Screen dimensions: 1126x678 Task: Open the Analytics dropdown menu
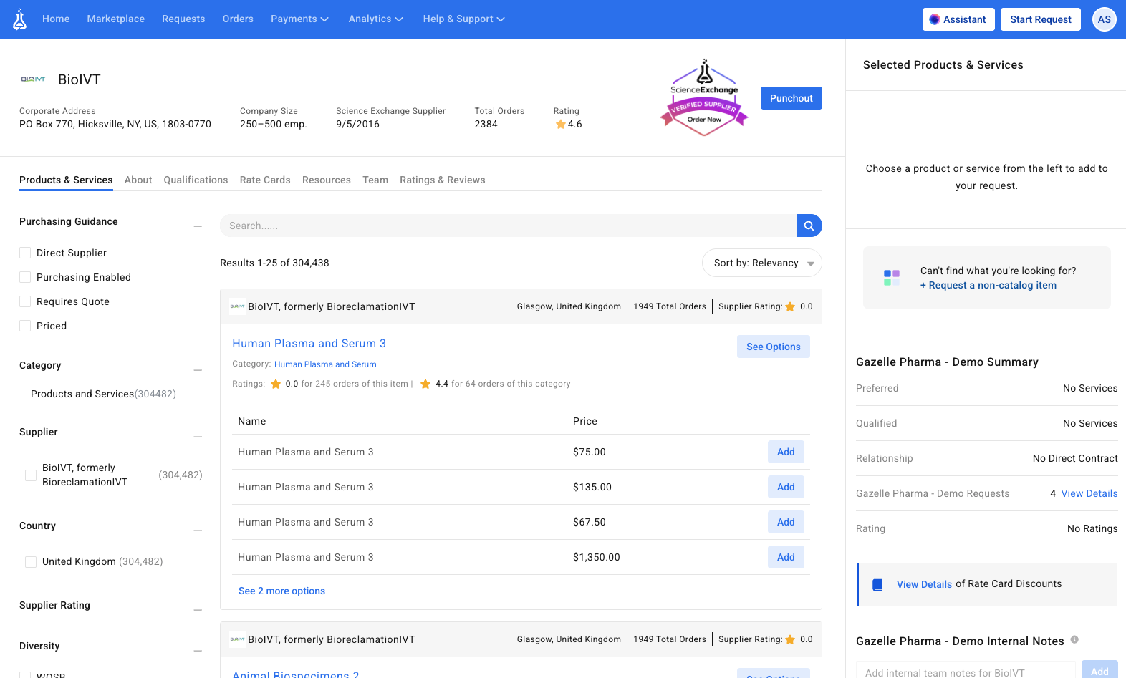tap(375, 19)
